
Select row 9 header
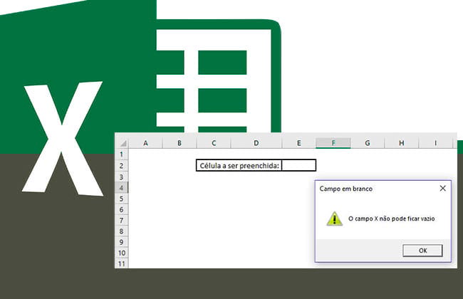pos(121,242)
